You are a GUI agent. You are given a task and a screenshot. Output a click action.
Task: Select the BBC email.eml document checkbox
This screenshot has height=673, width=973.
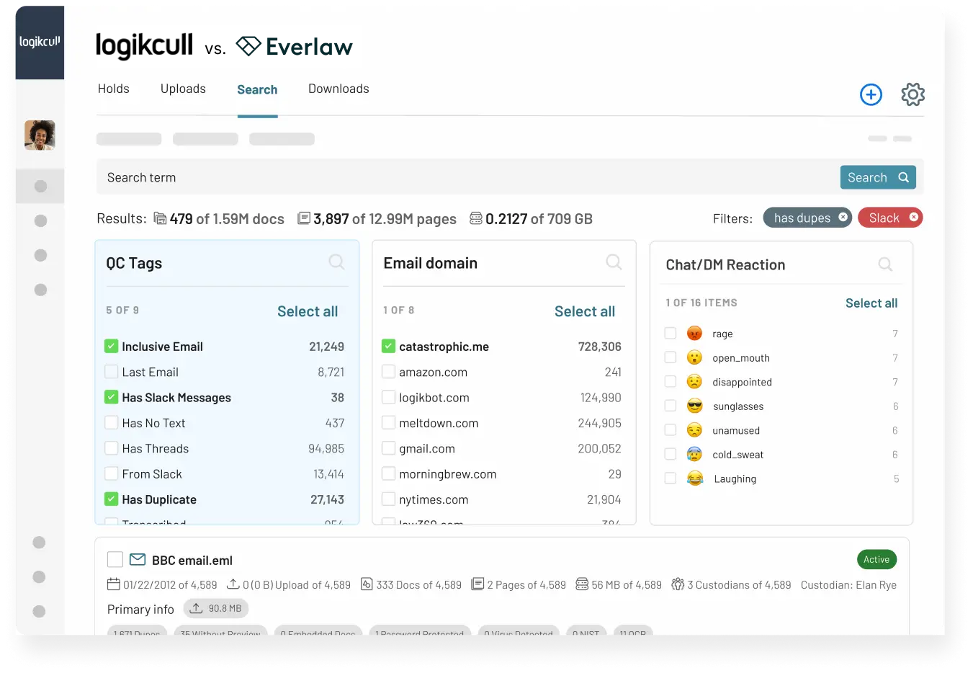click(x=115, y=559)
